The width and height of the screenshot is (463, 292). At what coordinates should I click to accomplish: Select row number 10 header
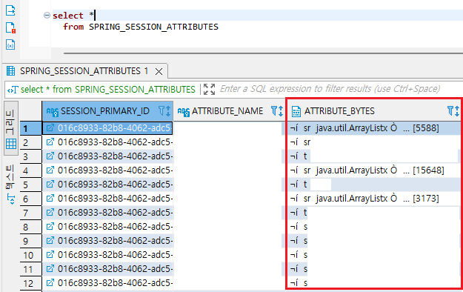(x=30, y=255)
